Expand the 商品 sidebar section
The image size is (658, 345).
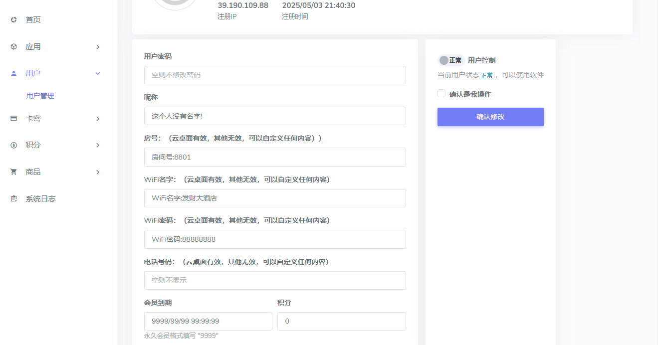tap(98, 172)
